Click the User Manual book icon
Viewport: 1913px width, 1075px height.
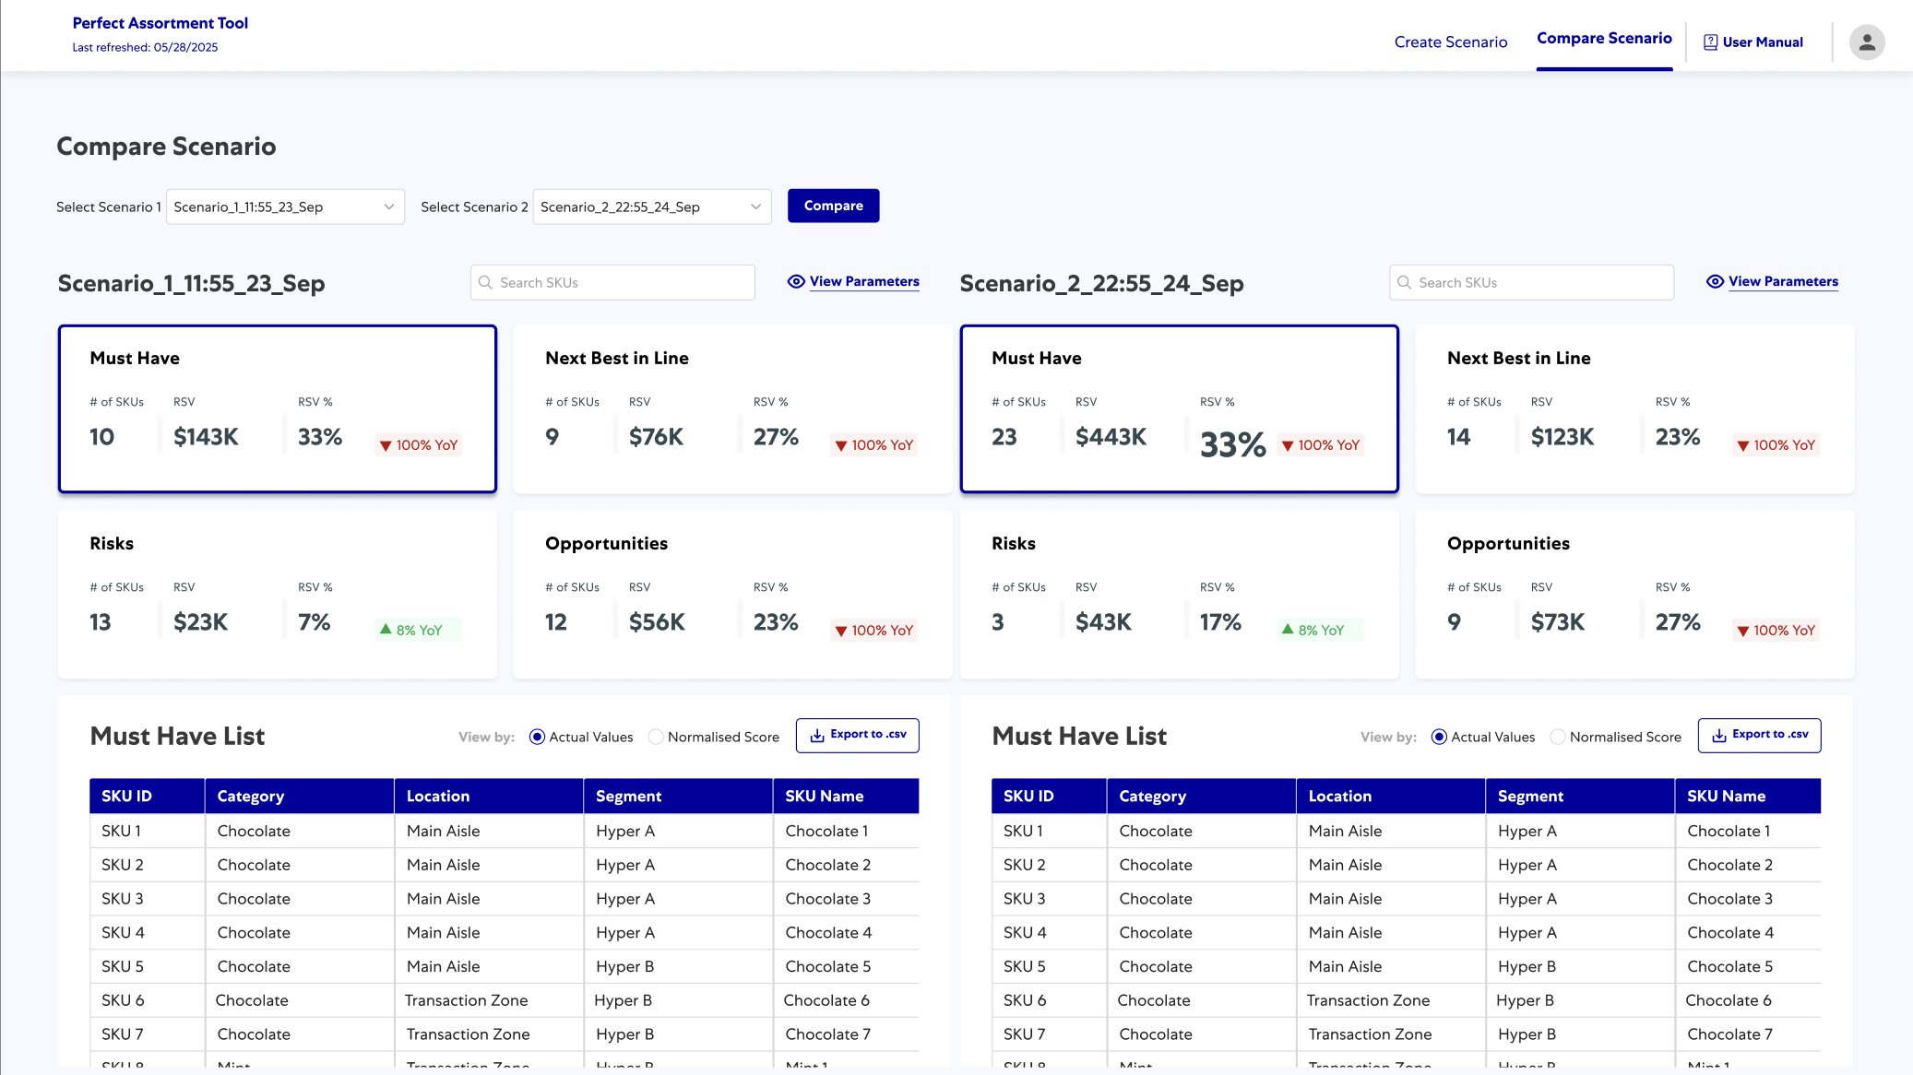(1710, 42)
